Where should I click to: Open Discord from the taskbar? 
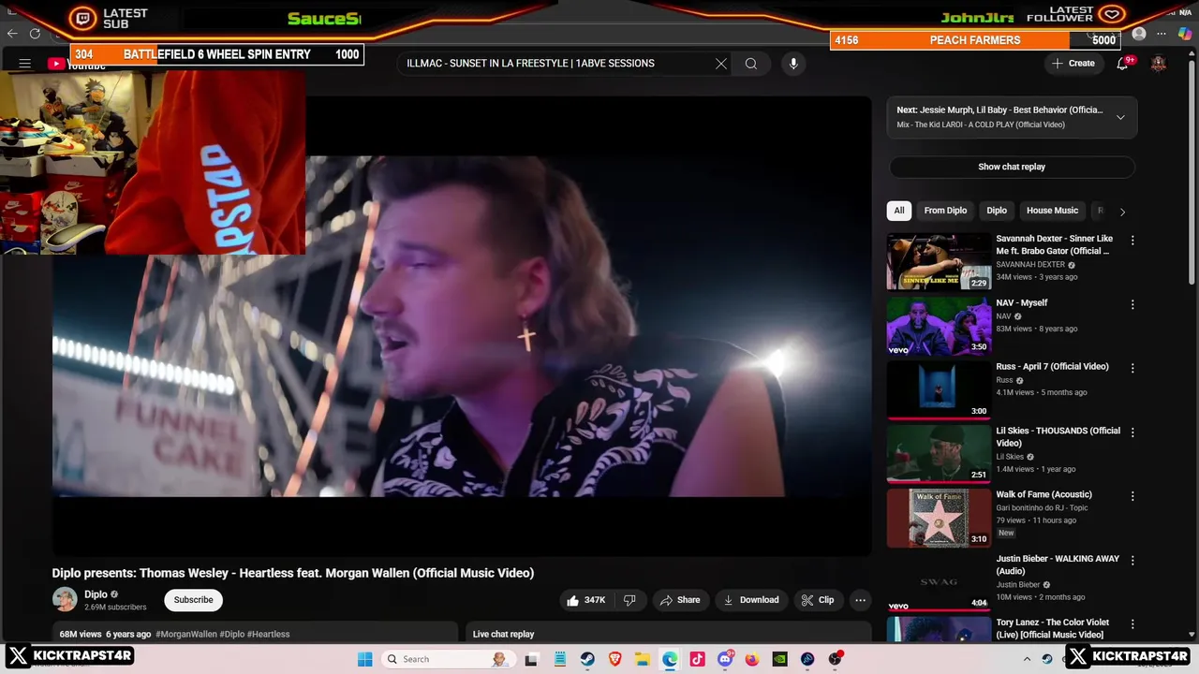(x=725, y=659)
